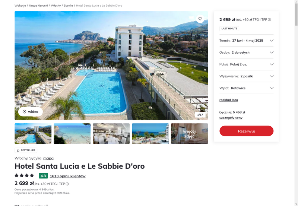Click the red Rezerwuj button
Image resolution: width=298 pixels, height=206 pixels.
point(246,131)
